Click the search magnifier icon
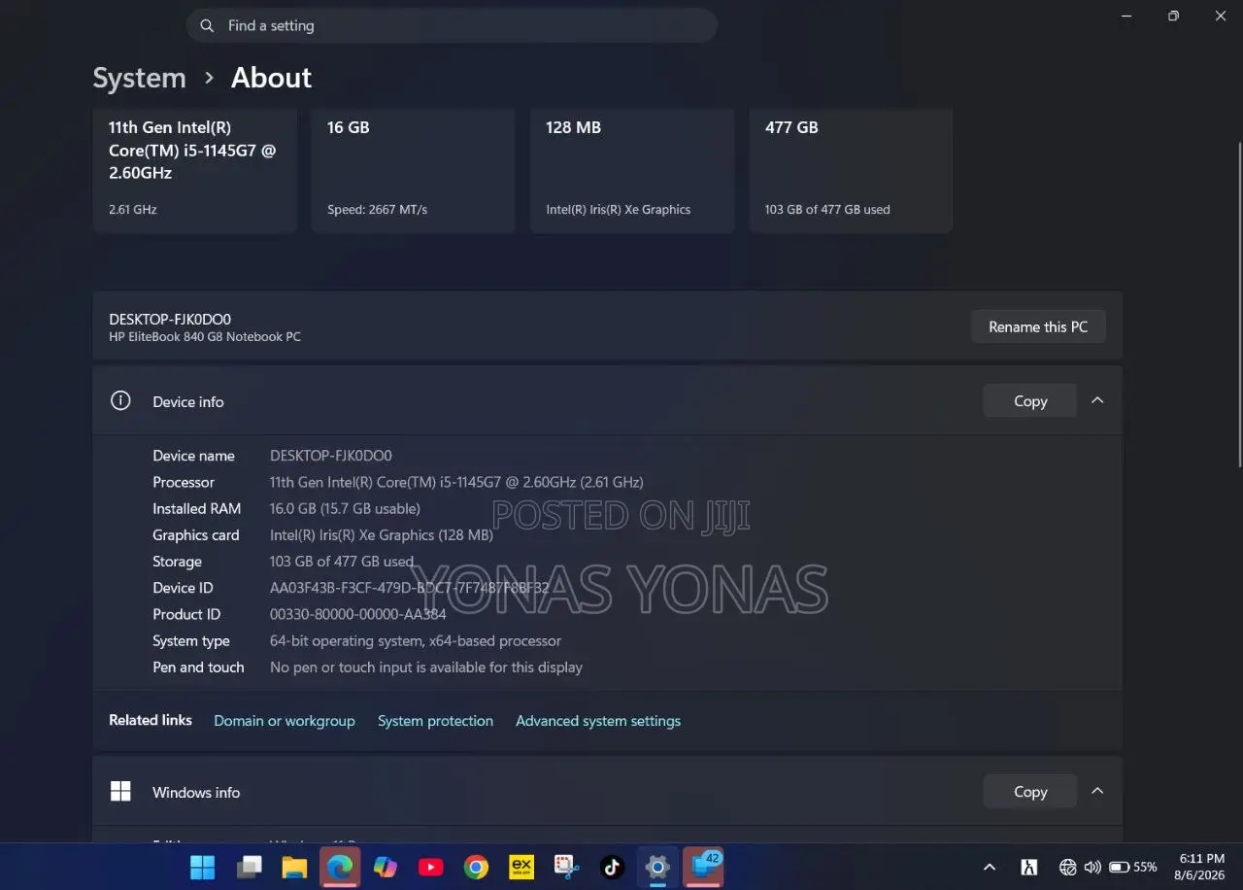Screen dimensions: 1243x890 tap(207, 26)
